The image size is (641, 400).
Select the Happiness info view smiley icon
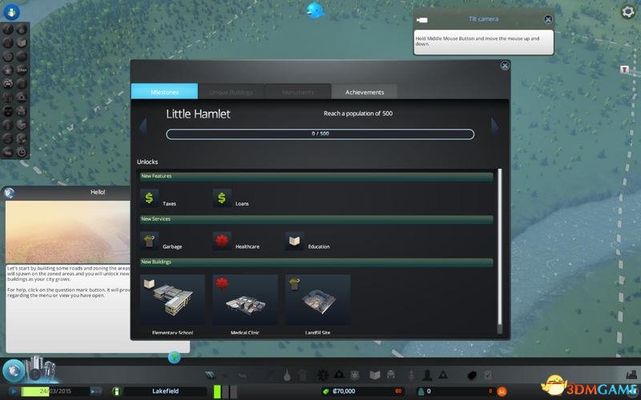[x=8, y=57]
